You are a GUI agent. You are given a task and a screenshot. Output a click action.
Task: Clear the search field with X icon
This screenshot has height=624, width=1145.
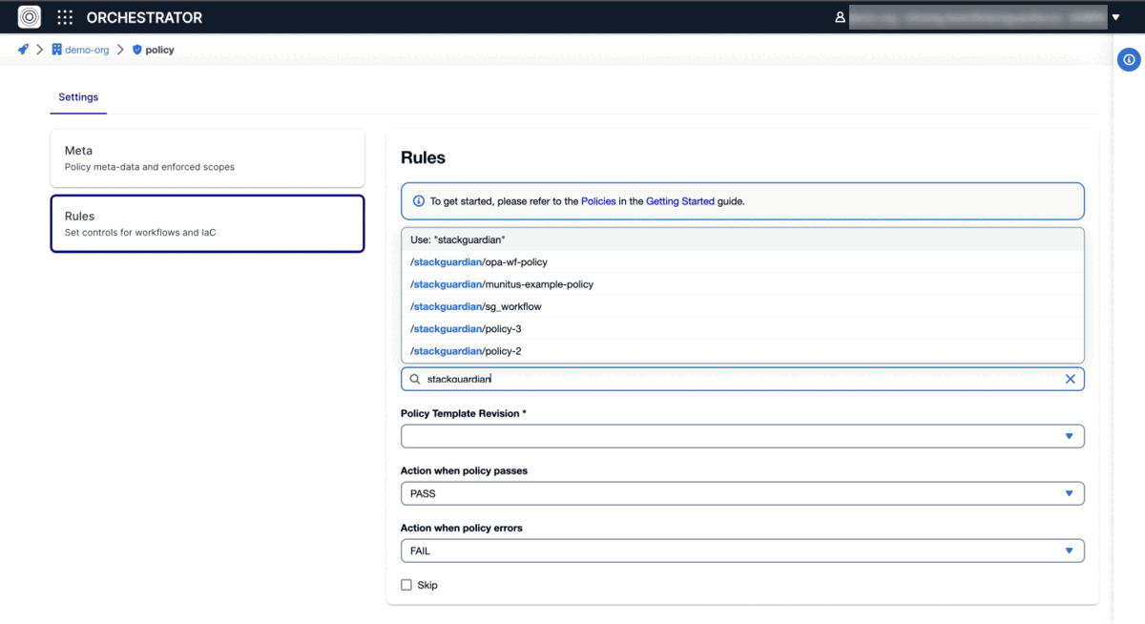[1070, 379]
